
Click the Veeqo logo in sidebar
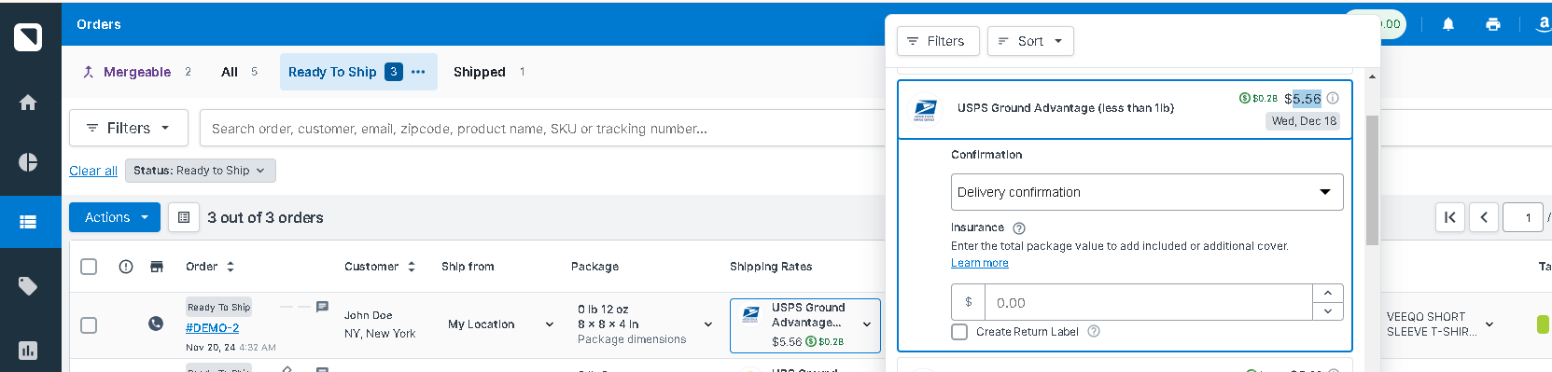tap(28, 36)
